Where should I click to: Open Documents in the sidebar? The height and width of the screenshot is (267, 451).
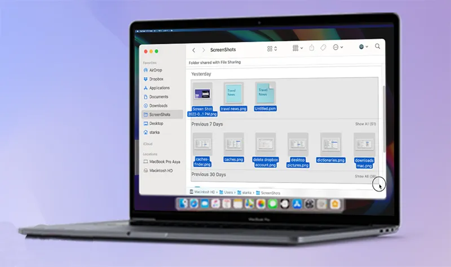(156, 97)
